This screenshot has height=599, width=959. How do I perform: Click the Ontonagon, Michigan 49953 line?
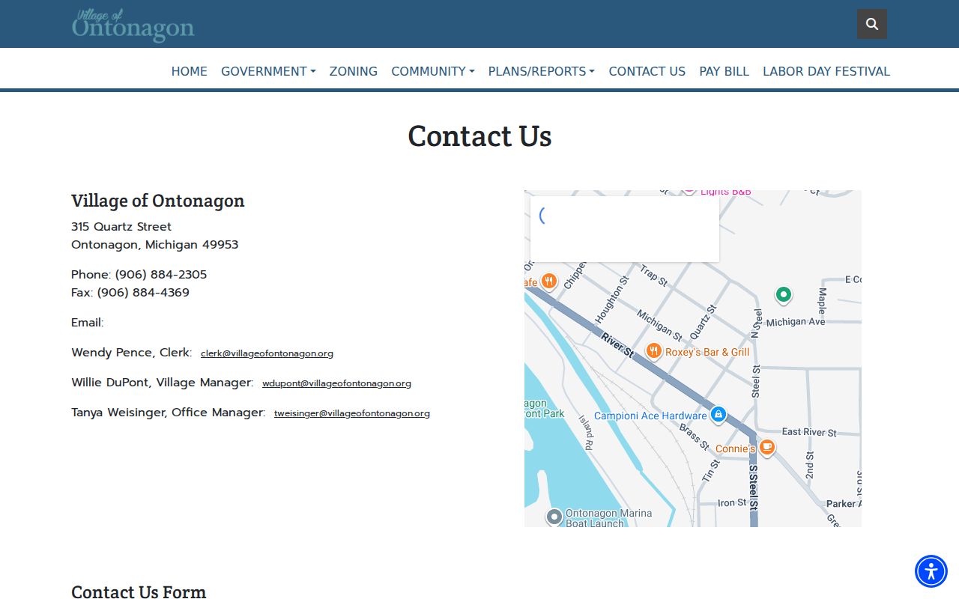click(x=155, y=245)
